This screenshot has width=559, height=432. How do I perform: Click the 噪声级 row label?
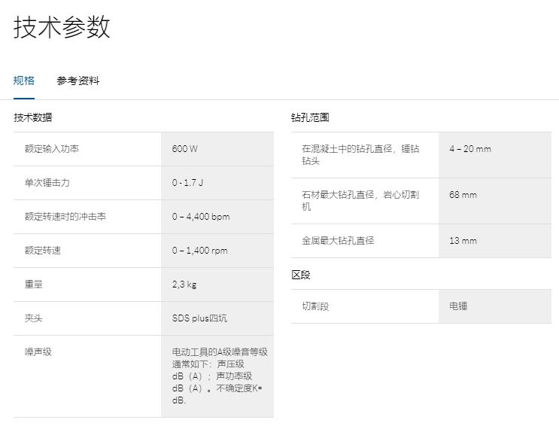(38, 351)
